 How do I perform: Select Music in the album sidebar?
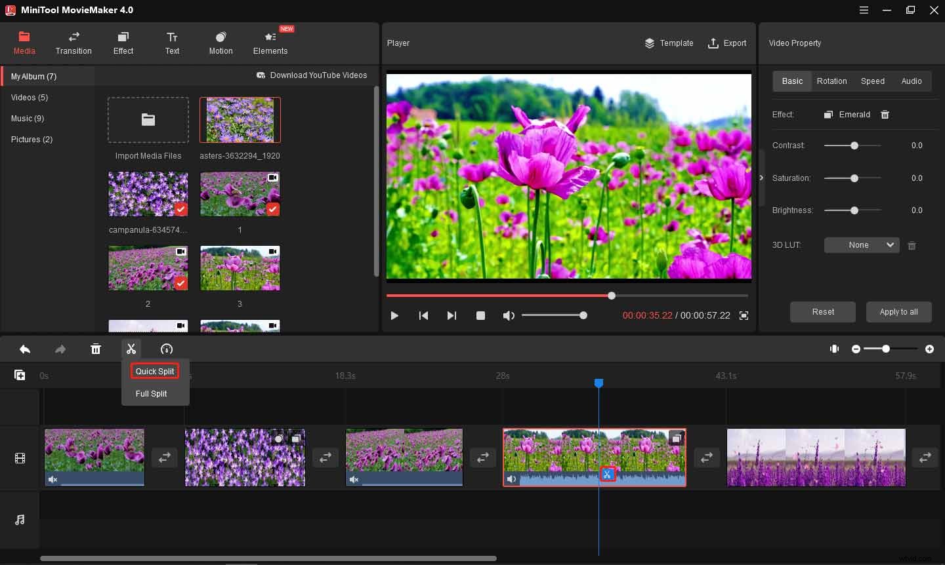pyautogui.click(x=28, y=118)
